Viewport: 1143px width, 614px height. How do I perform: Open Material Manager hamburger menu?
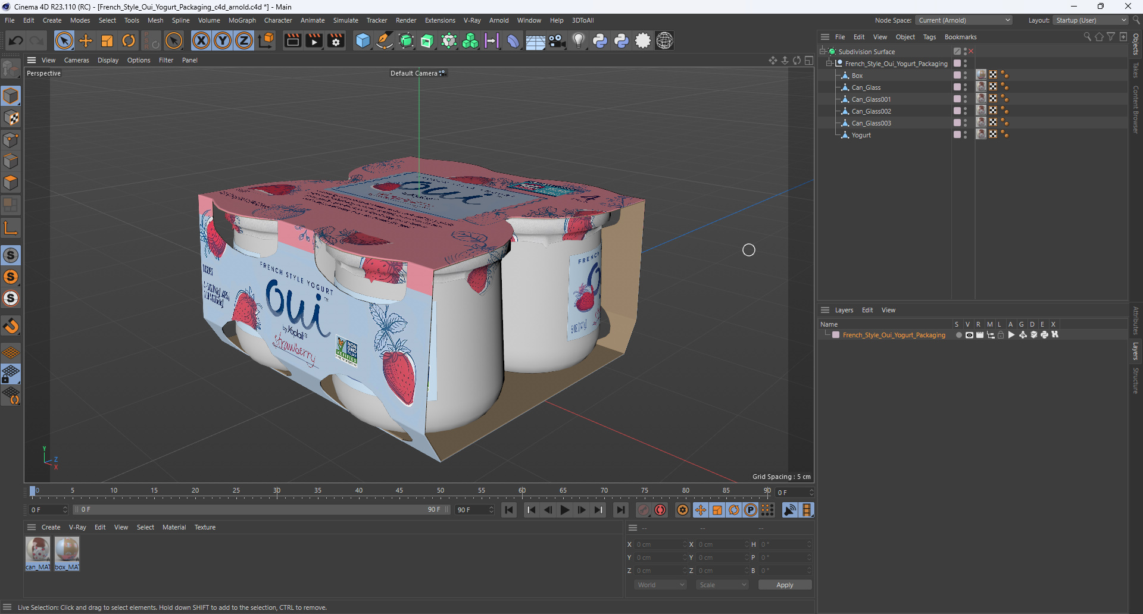(x=32, y=527)
